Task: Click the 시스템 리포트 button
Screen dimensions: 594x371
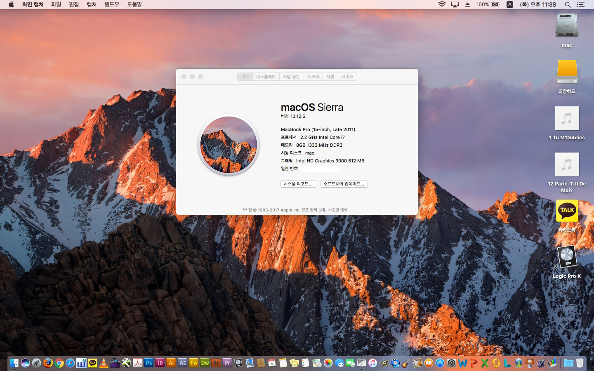Action: (x=298, y=184)
